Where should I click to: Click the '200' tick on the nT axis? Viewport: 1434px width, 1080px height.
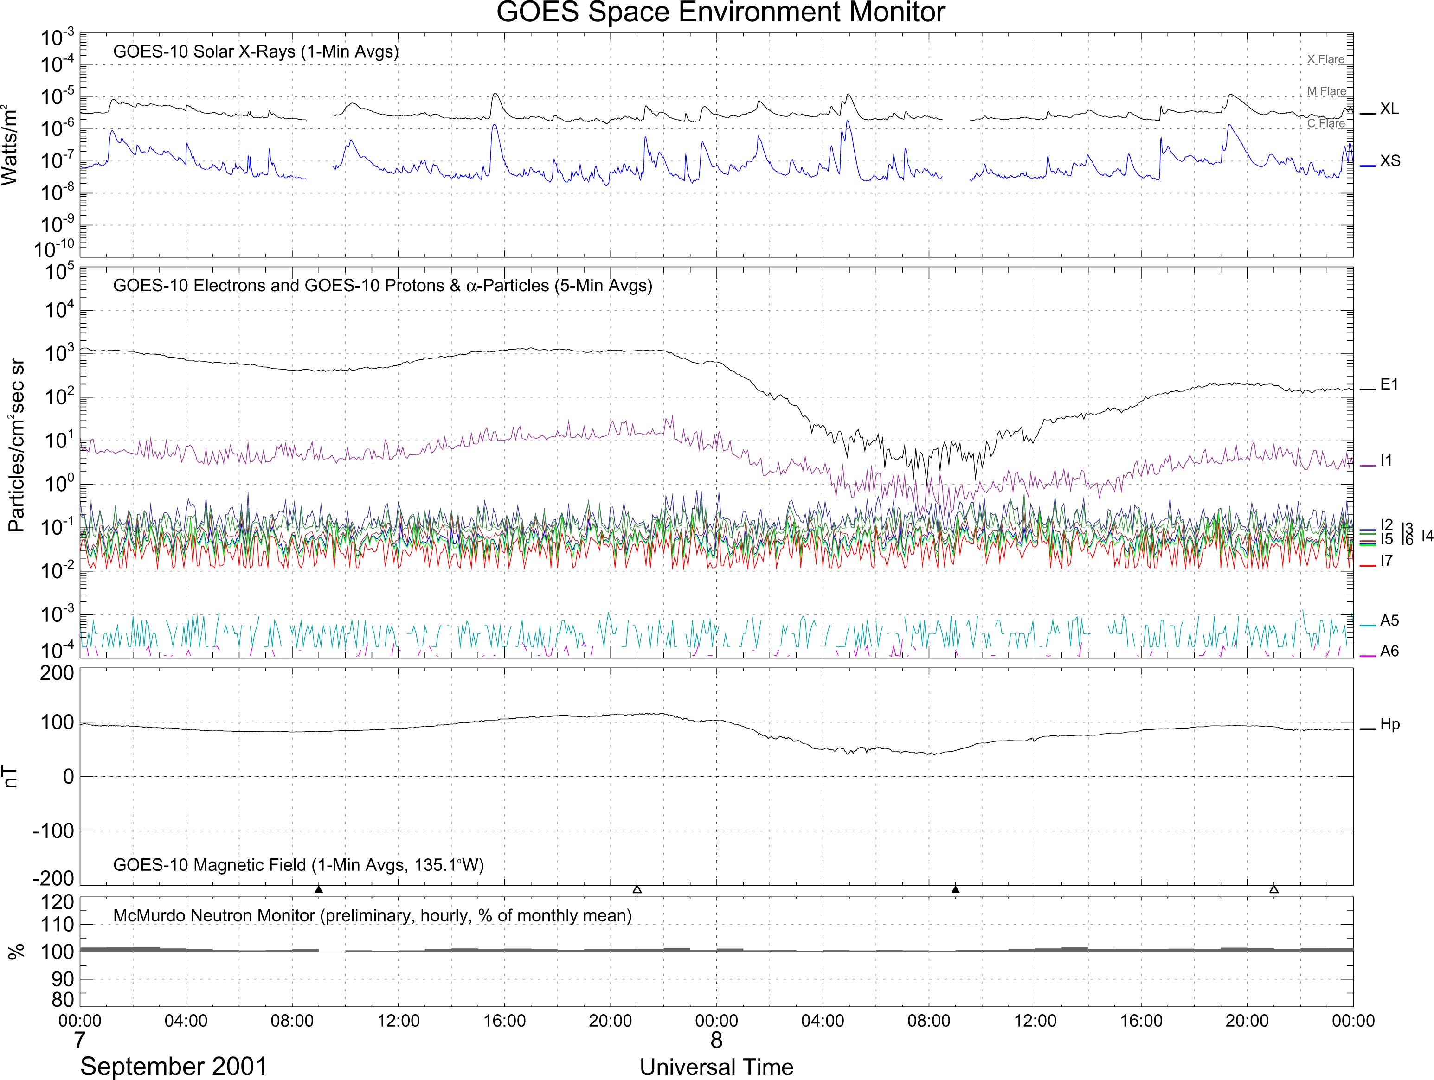58,674
